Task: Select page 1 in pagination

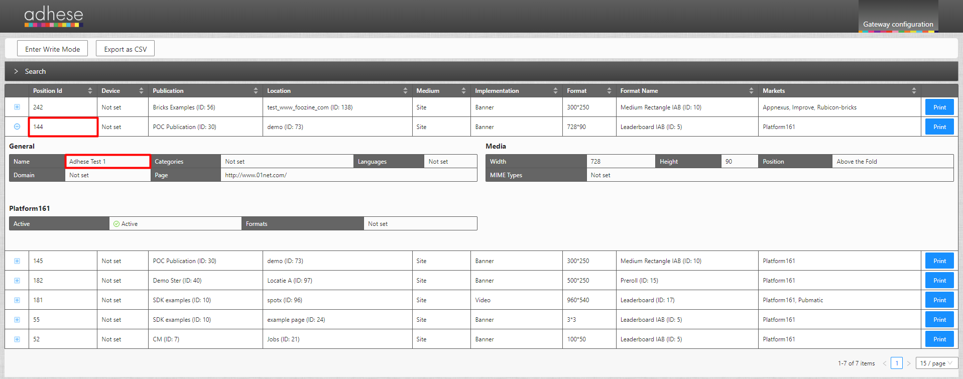Action: click(897, 363)
